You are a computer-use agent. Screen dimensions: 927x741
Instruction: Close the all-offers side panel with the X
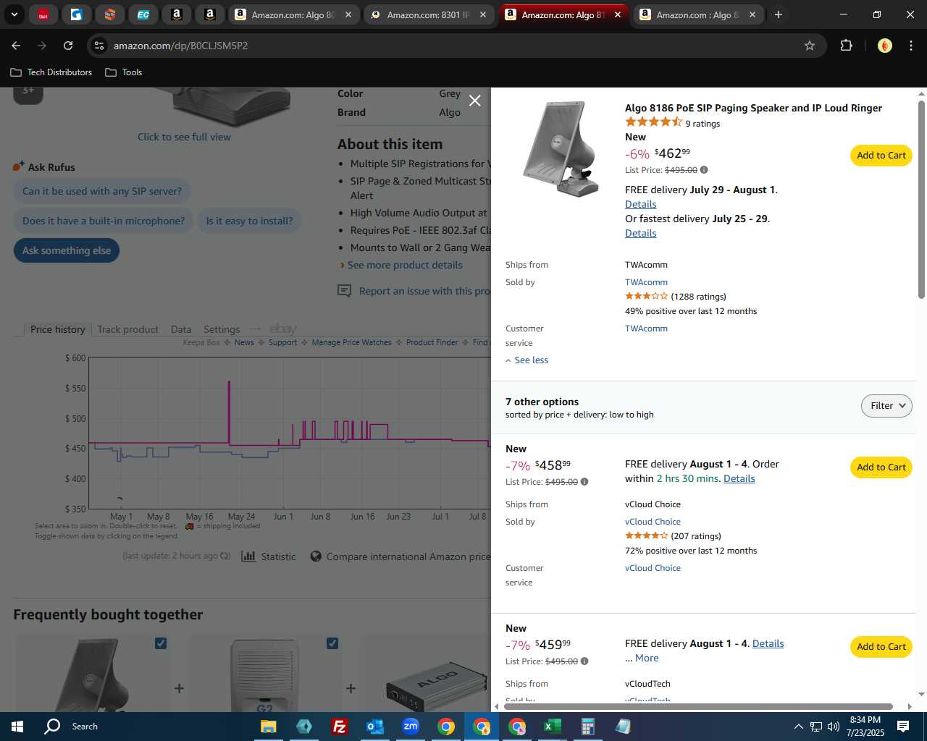(x=474, y=101)
